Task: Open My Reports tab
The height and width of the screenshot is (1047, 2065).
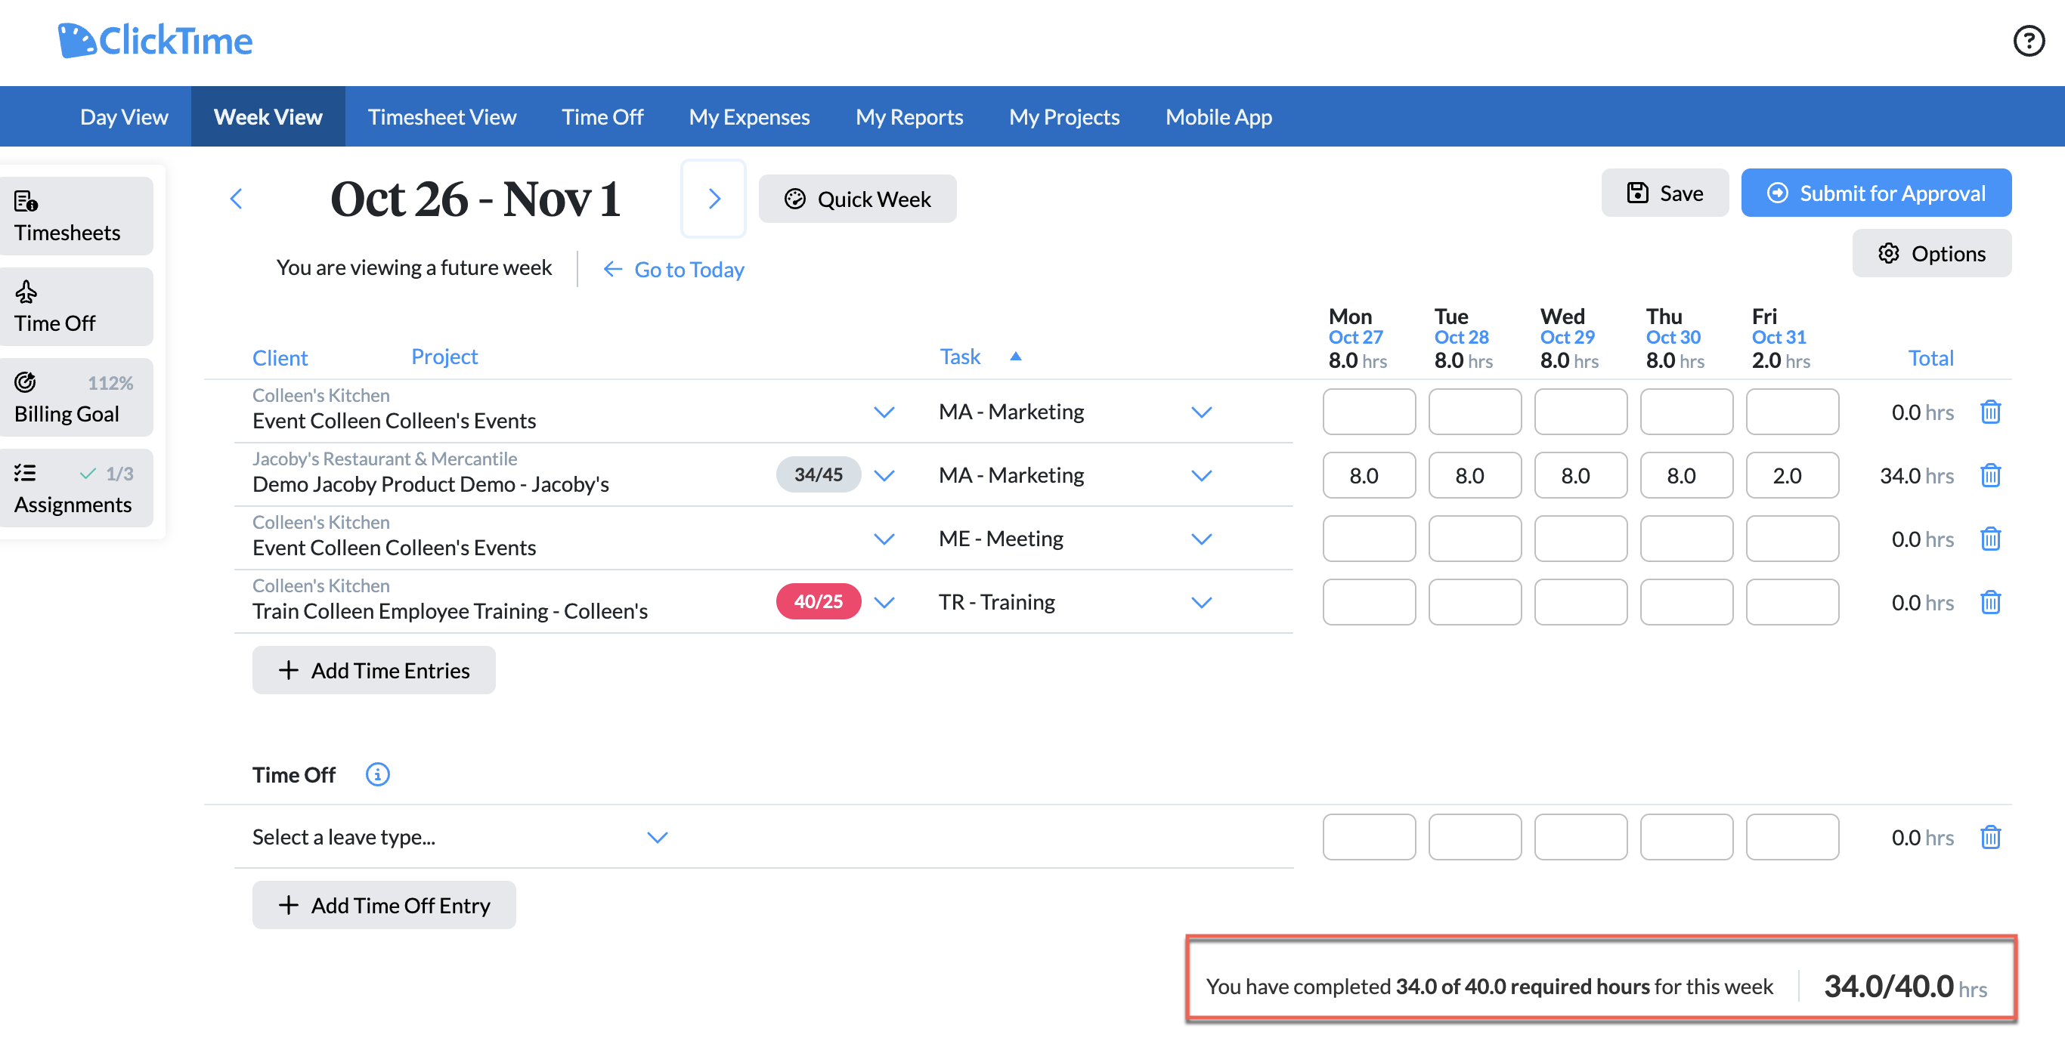Action: pos(909,117)
